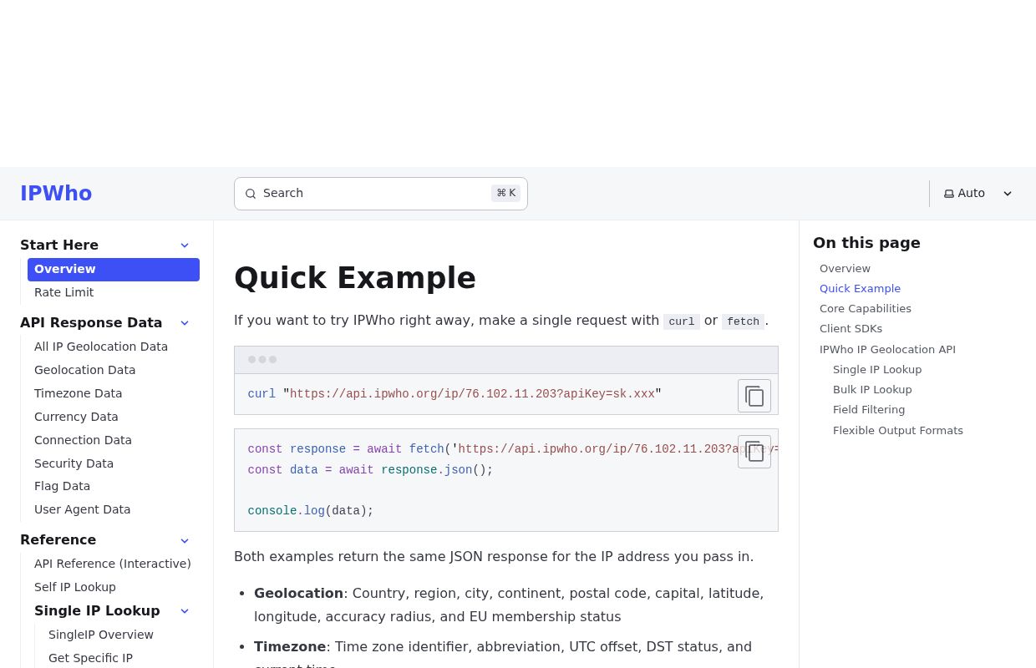
Task: Jump to Core Capabilities section
Action: point(866,309)
